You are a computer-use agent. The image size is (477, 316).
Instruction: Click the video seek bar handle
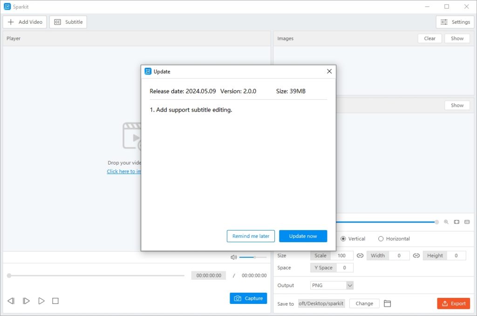(9, 276)
